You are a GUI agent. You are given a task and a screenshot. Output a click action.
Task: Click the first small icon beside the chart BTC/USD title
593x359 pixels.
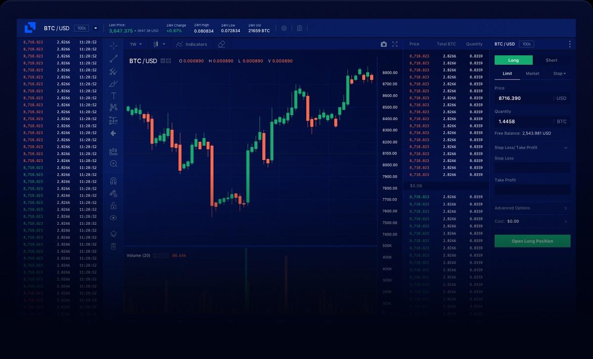(x=163, y=61)
